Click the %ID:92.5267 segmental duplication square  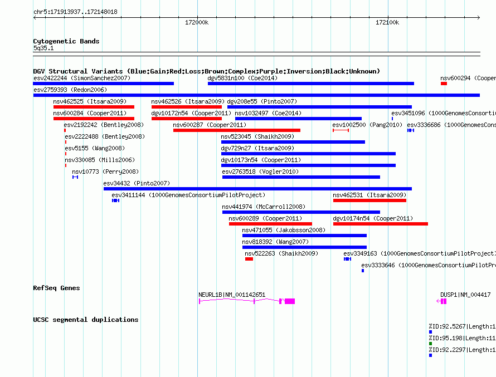tap(431, 332)
